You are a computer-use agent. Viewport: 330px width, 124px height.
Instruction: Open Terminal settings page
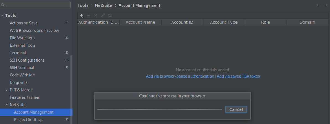(18, 53)
